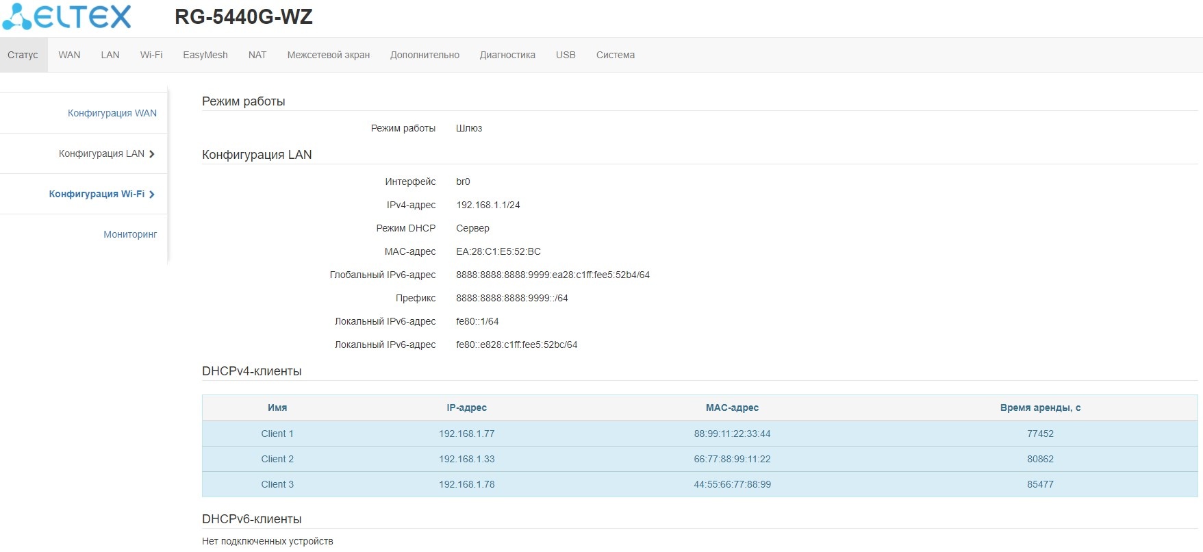Switch to Диагностика tab
This screenshot has width=1203, height=552.
[507, 55]
